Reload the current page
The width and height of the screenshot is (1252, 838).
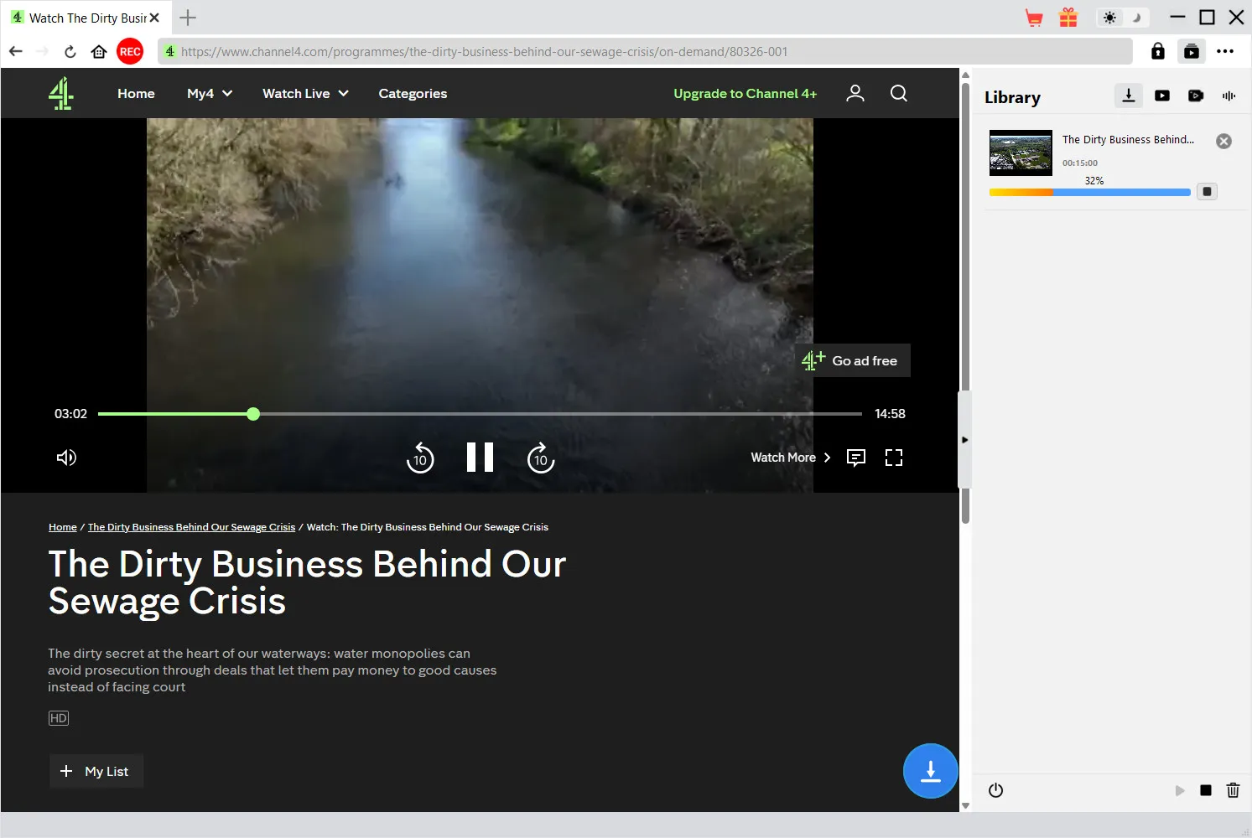click(70, 51)
